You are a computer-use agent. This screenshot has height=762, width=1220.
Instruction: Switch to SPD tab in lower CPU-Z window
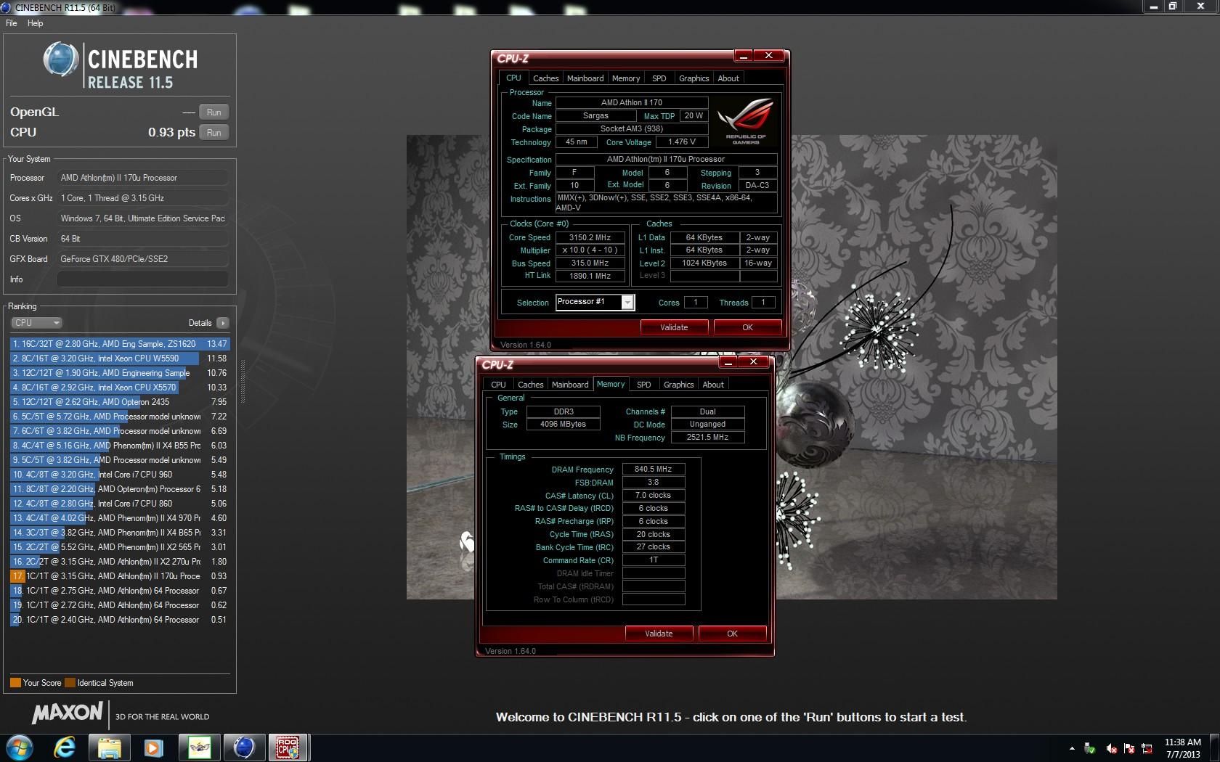(x=644, y=385)
